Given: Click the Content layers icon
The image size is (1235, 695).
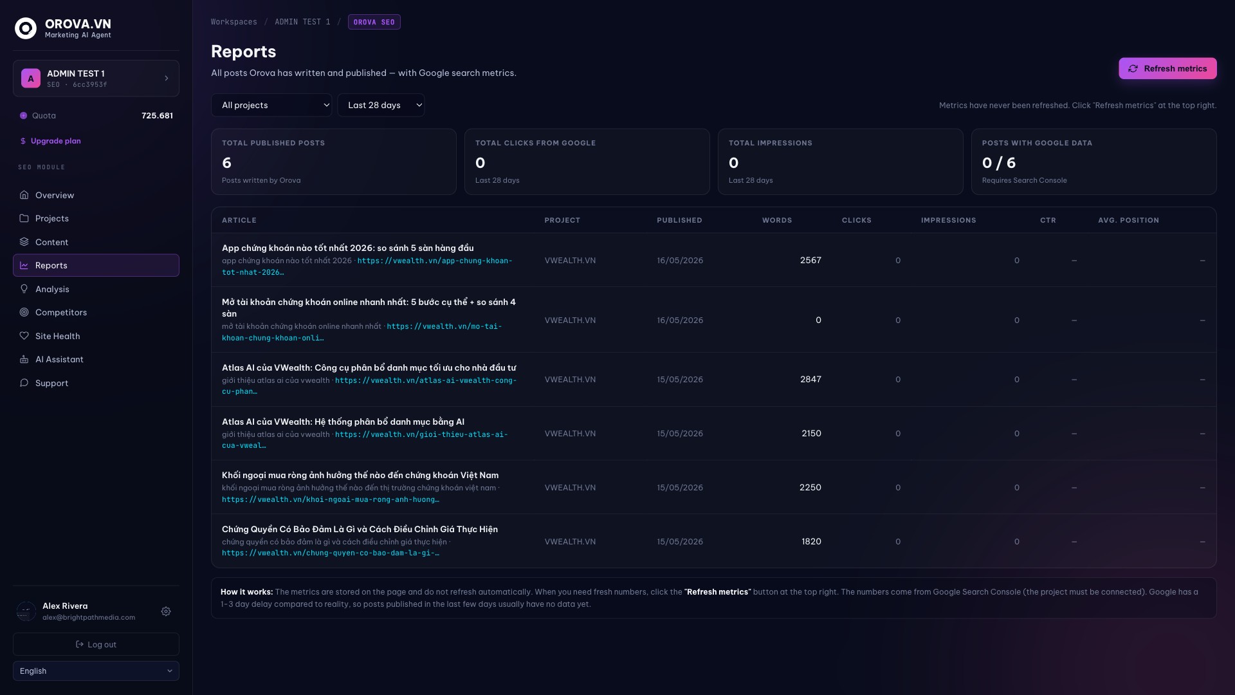Looking at the screenshot, I should tap(24, 242).
